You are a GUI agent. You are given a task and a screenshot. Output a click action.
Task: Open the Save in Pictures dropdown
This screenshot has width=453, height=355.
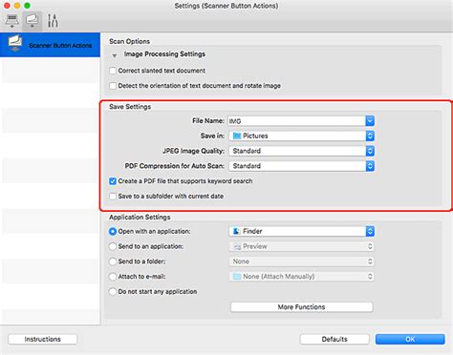click(301, 136)
